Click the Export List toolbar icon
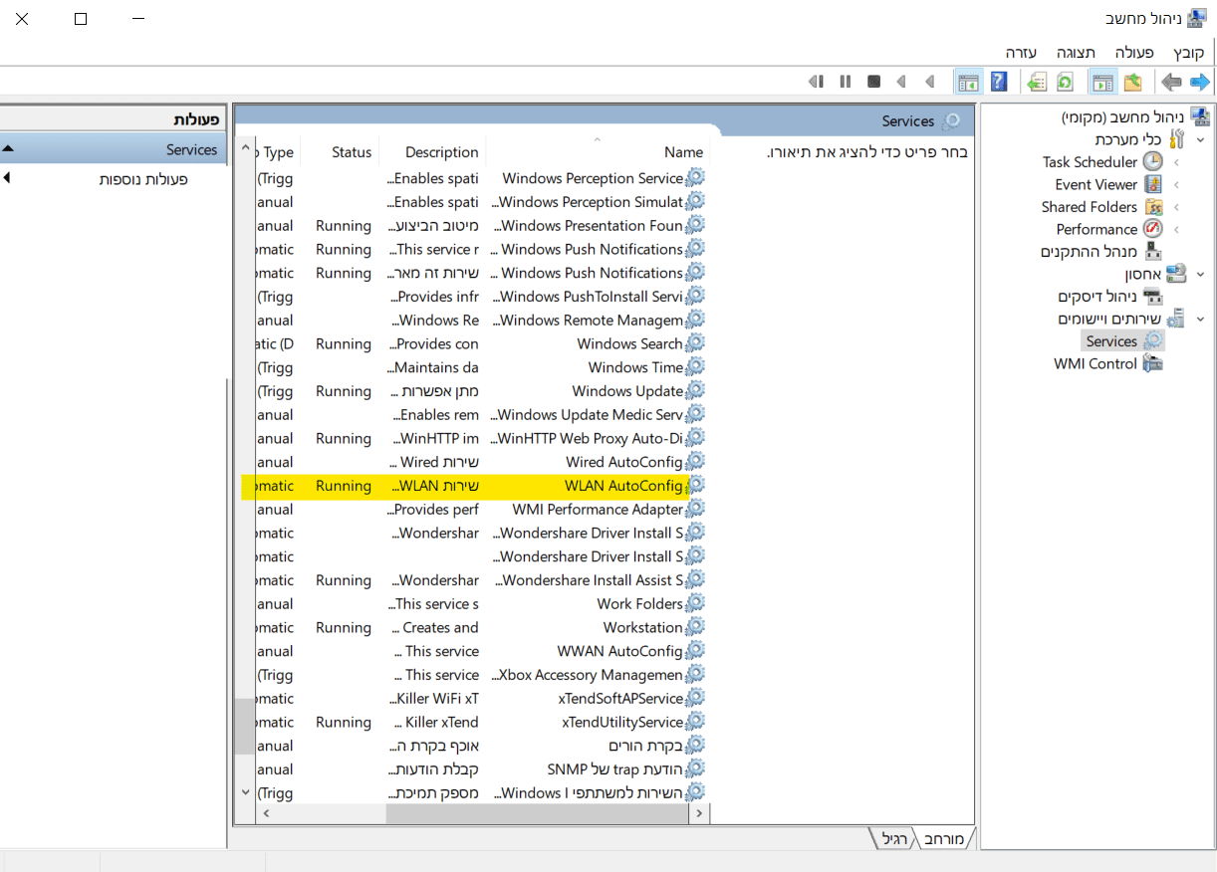Image resolution: width=1217 pixels, height=872 pixels. coord(1037,82)
